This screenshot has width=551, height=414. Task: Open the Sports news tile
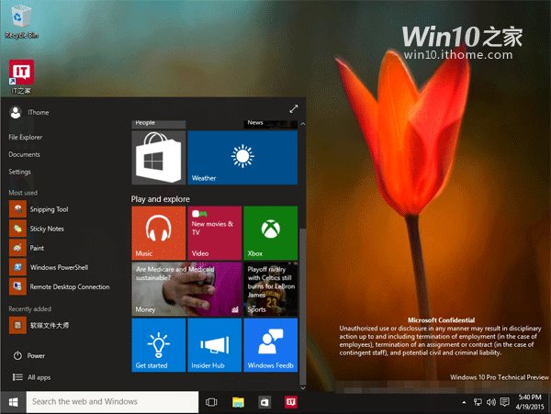tap(271, 289)
